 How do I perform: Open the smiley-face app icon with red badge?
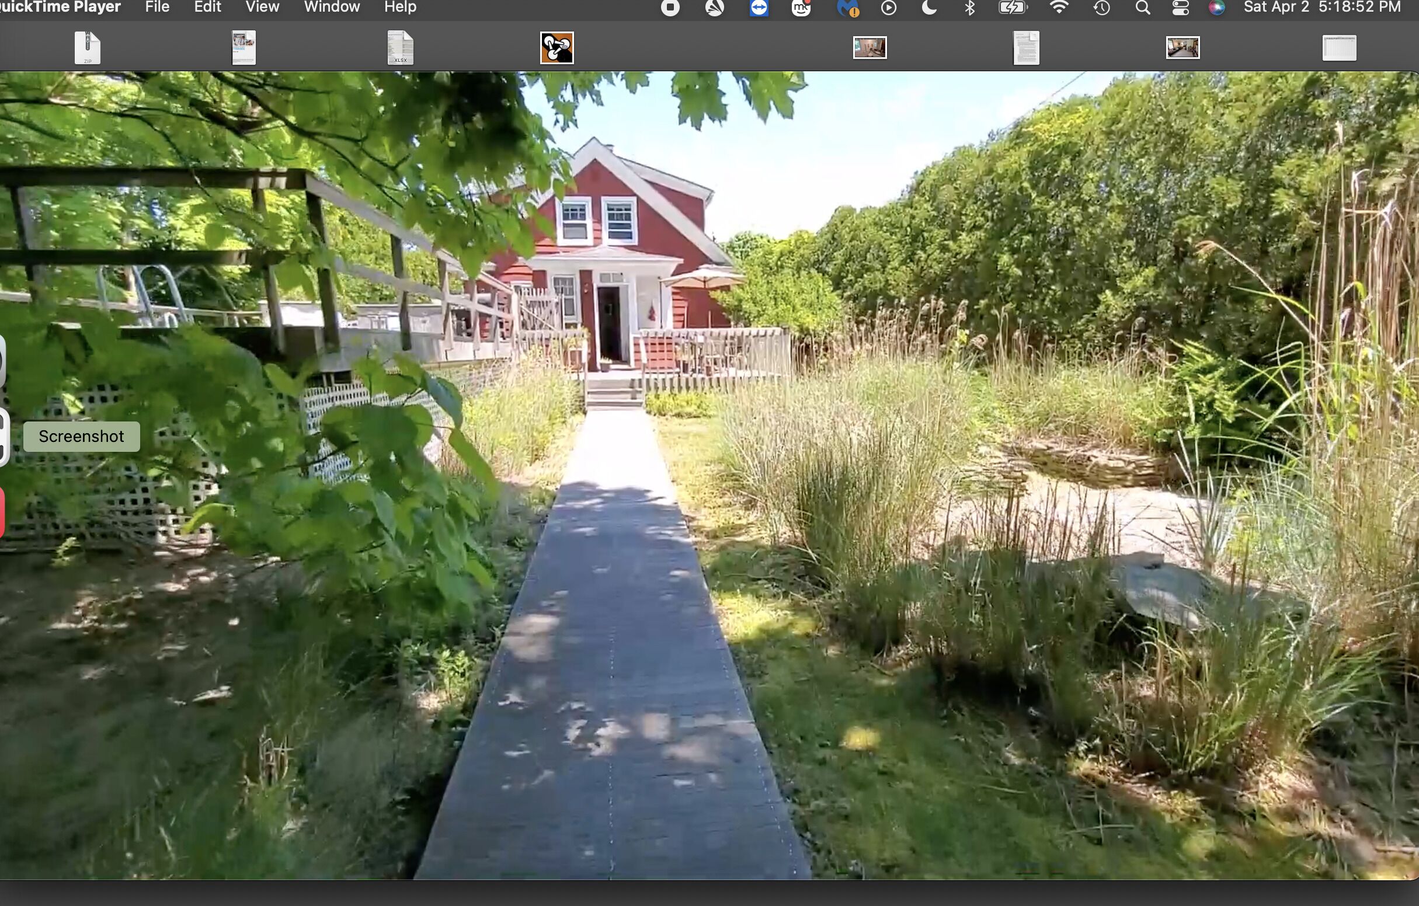tap(801, 8)
